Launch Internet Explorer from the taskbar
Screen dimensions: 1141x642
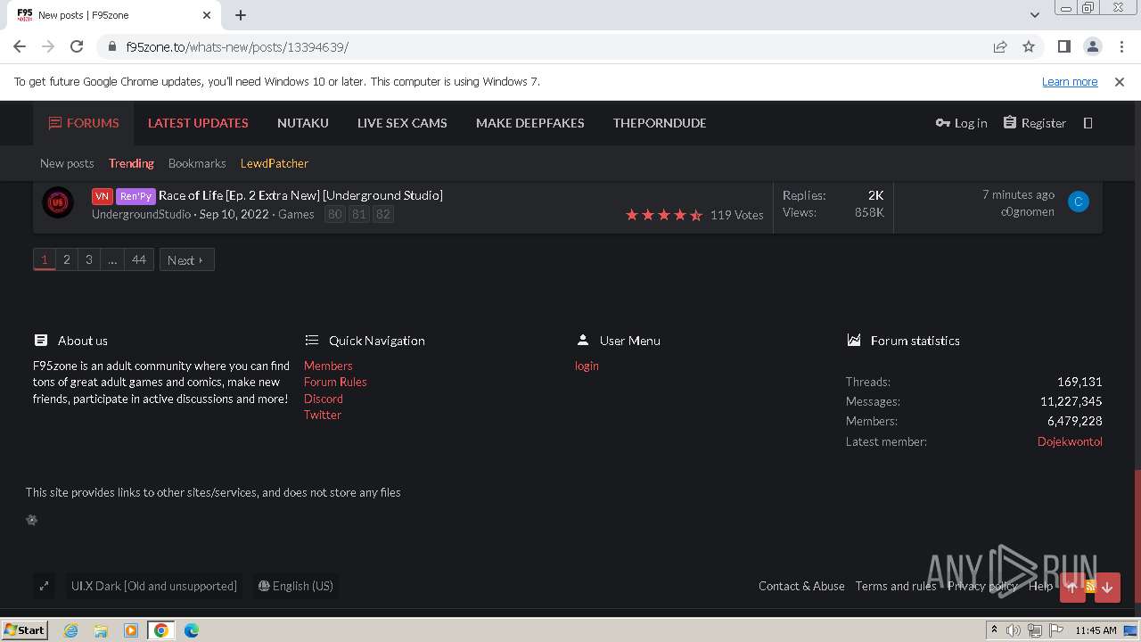coord(71,630)
